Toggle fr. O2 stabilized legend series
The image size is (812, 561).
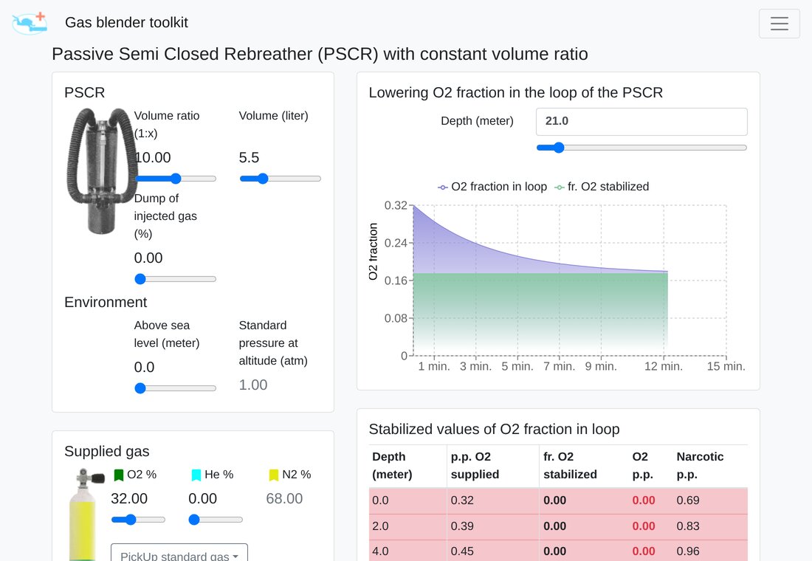602,187
